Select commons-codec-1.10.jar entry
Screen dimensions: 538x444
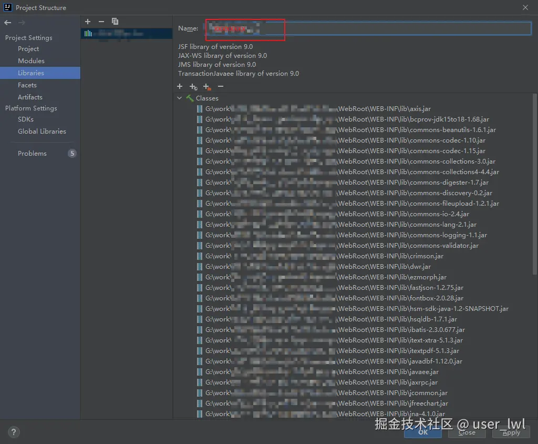coord(341,140)
